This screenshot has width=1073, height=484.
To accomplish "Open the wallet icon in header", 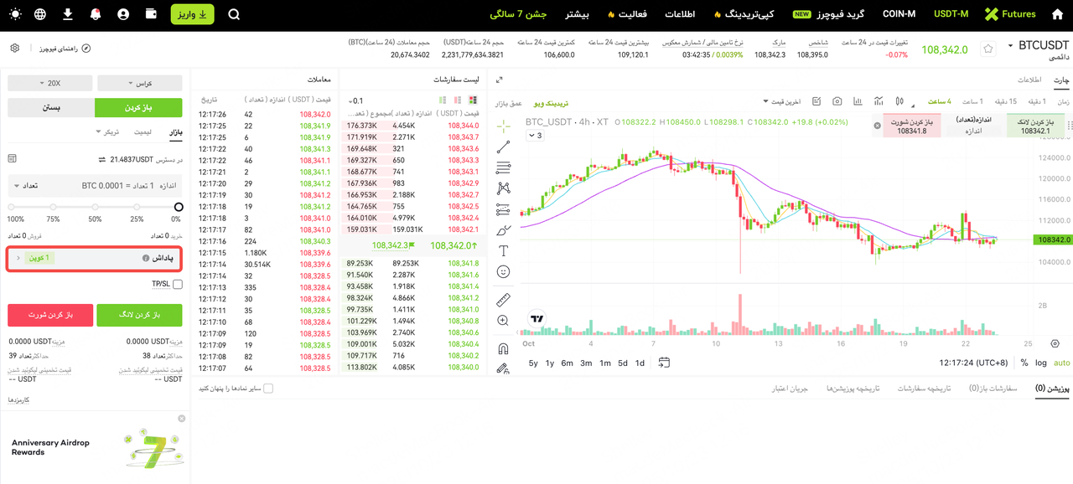I will point(152,14).
